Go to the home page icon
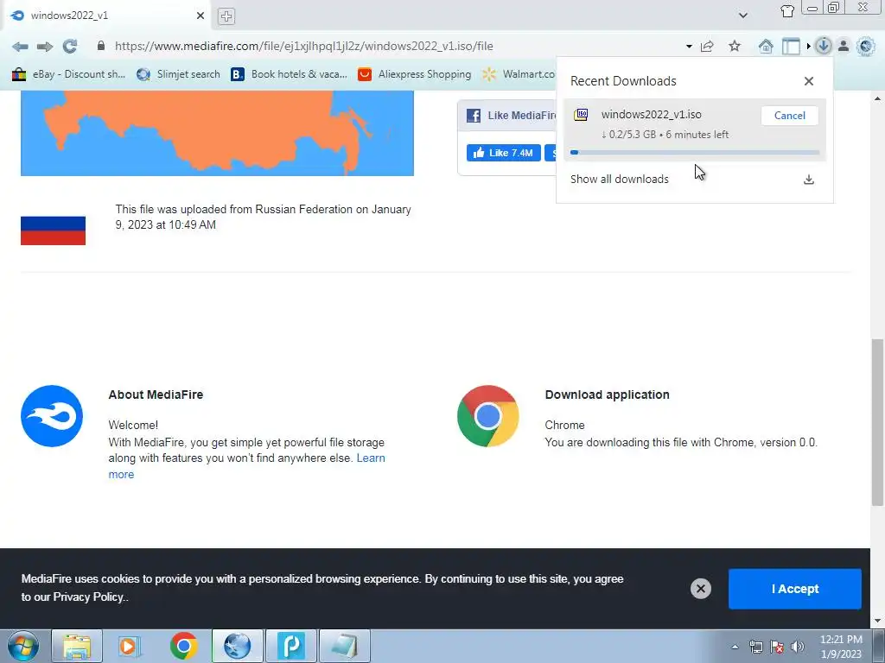Screen dimensions: 885x663 click(x=766, y=47)
